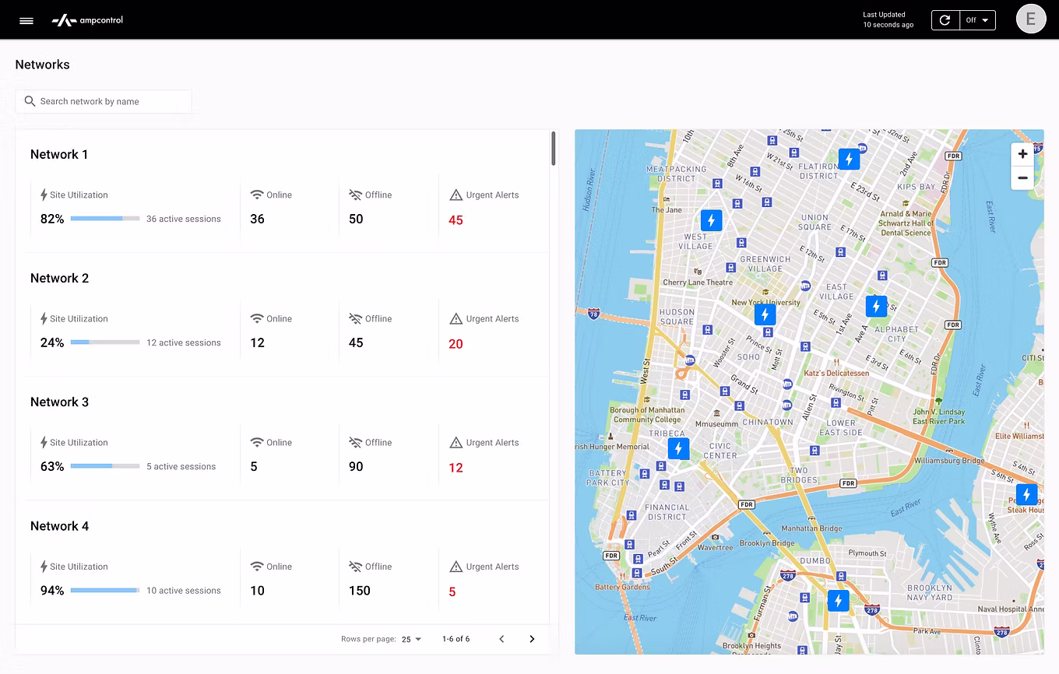Click Network 3 Online wifi icon
The width and height of the screenshot is (1059, 674).
[257, 442]
